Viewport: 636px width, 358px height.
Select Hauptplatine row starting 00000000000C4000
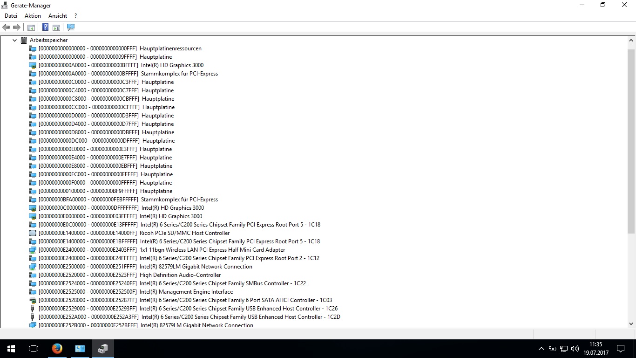point(106,90)
